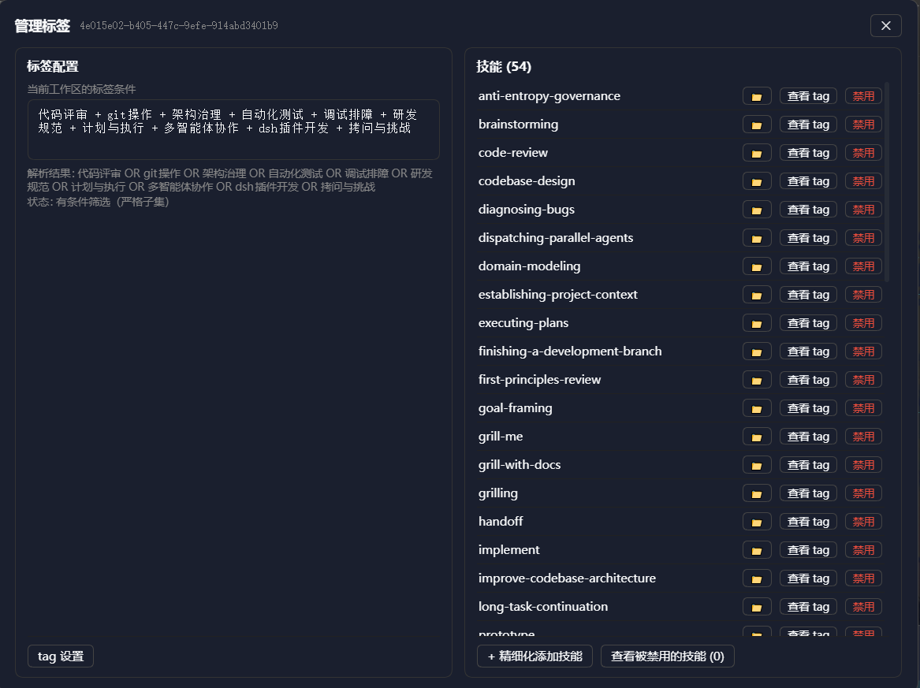Open folder for grill-with-docs skill
Screen dimensions: 920x688
coord(757,464)
